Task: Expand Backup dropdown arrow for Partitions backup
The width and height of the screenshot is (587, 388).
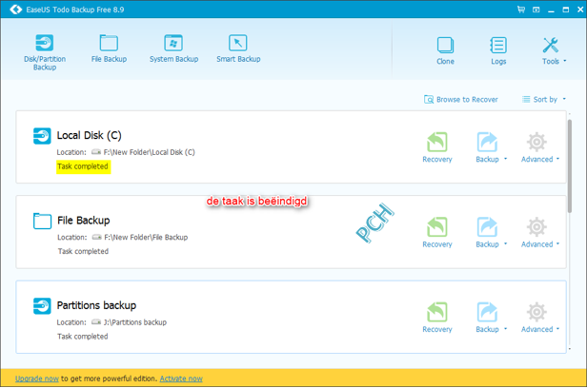Action: pyautogui.click(x=505, y=329)
